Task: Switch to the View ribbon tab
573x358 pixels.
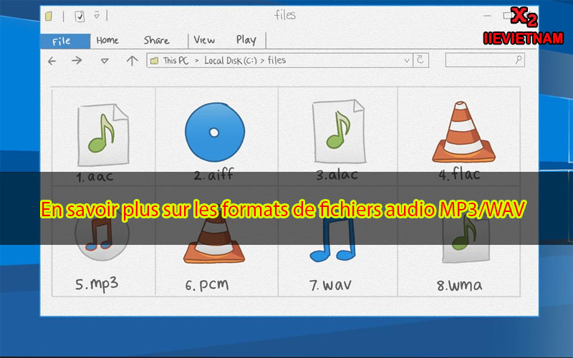Action: click(204, 41)
